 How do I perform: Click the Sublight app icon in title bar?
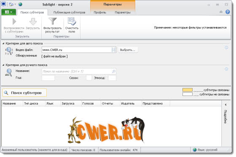[3, 4]
